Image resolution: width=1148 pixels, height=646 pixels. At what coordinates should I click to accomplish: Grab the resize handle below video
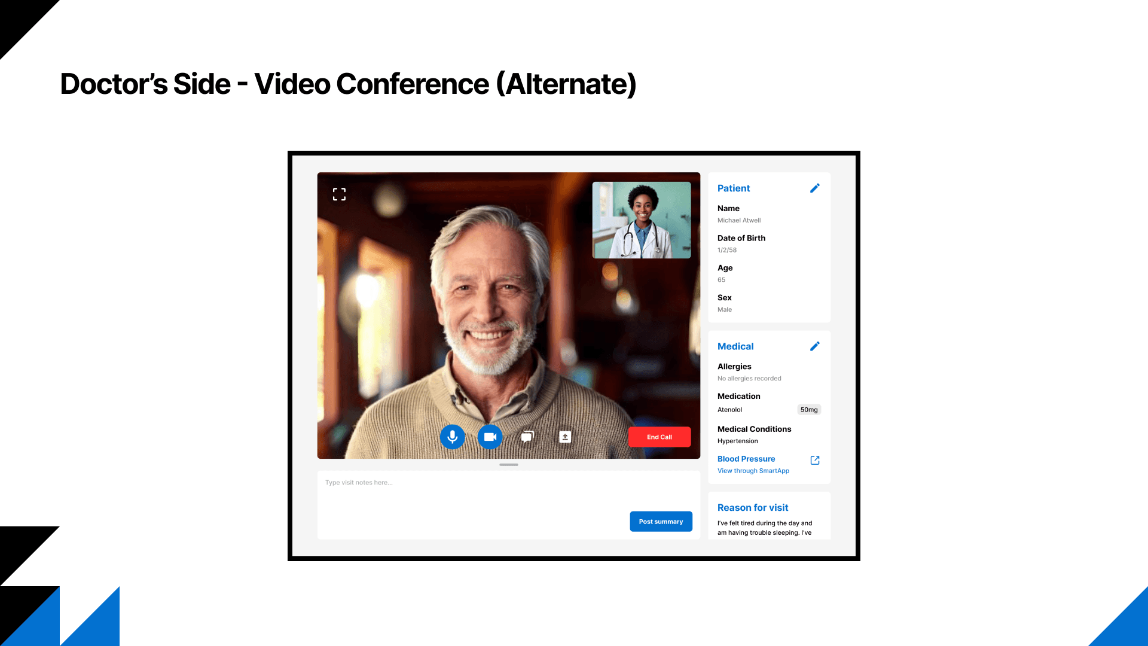coord(508,465)
